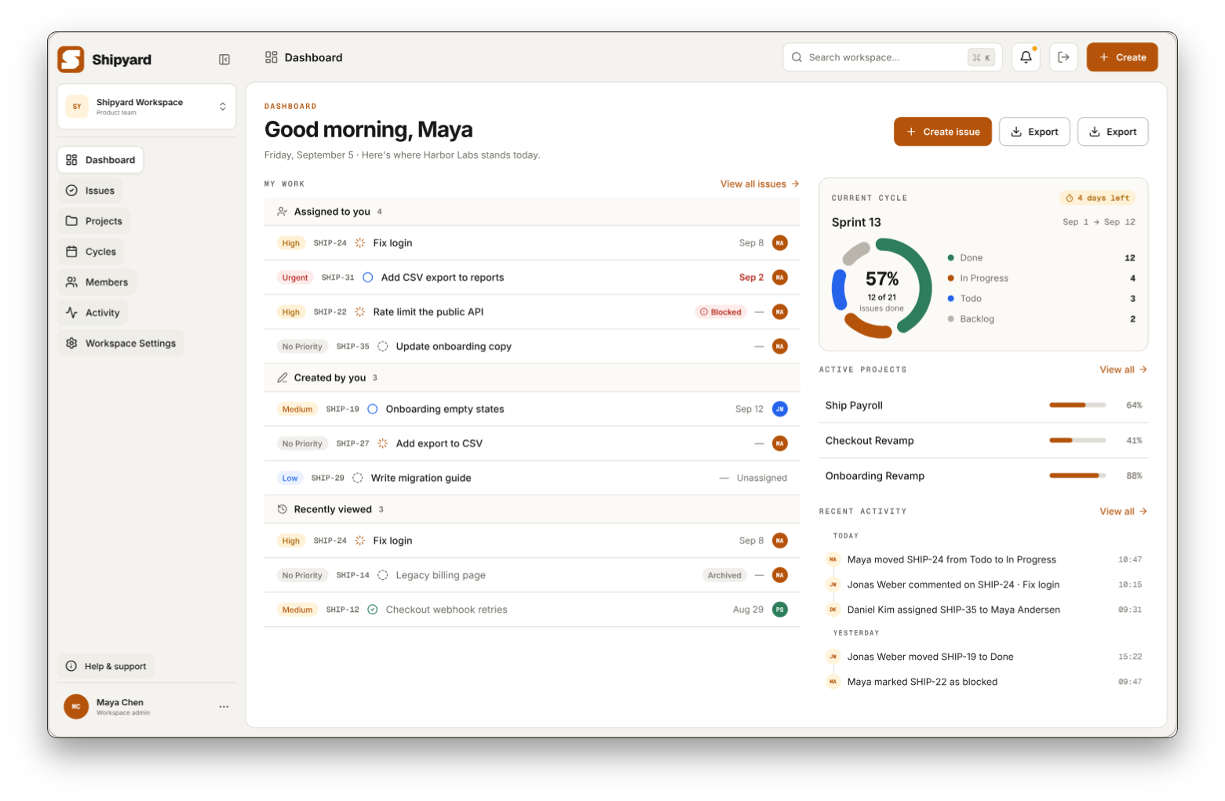Click the Onboarding Revamp progress bar
This screenshot has width=1225, height=801.
pyautogui.click(x=1077, y=476)
